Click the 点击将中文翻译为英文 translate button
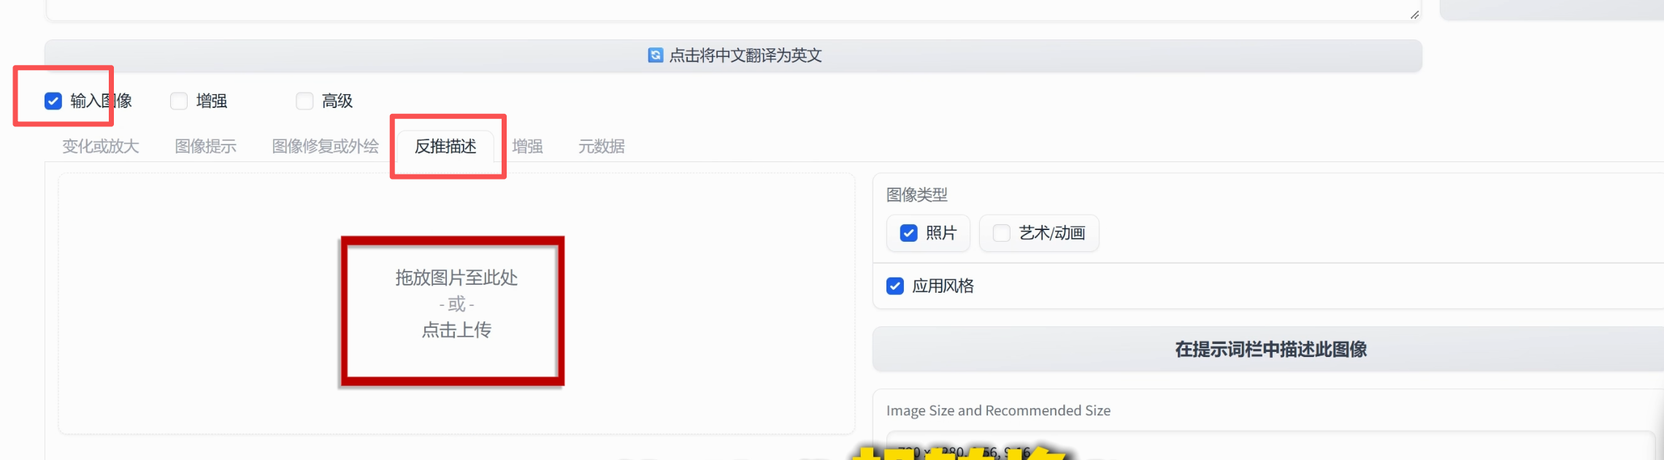The height and width of the screenshot is (460, 1664). point(733,56)
